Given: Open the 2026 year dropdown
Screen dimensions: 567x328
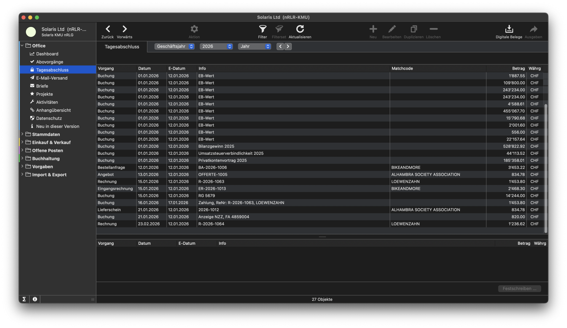Looking at the screenshot, I should click(x=216, y=46).
